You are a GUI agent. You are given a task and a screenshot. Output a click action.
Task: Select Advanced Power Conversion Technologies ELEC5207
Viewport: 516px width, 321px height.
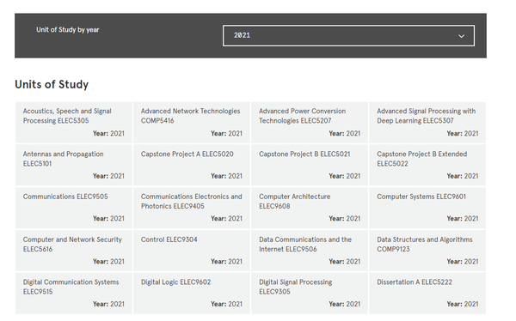tap(310, 123)
